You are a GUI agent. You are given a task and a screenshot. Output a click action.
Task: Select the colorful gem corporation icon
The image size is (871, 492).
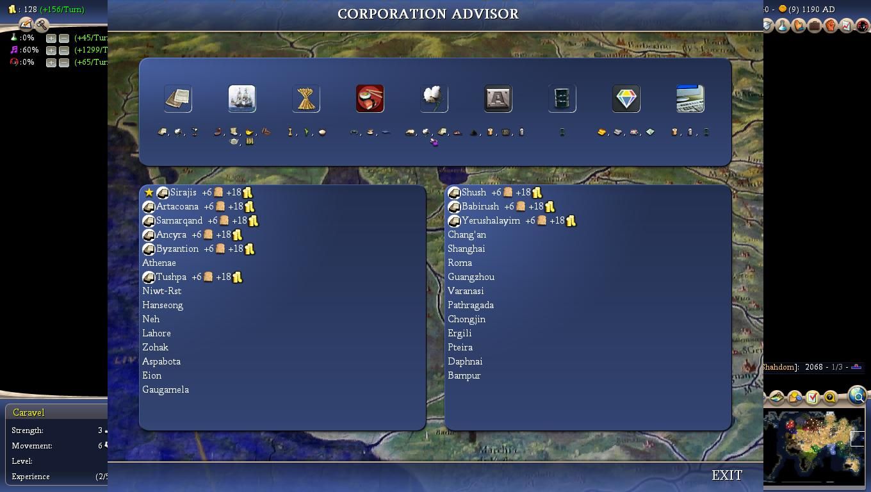tap(626, 99)
